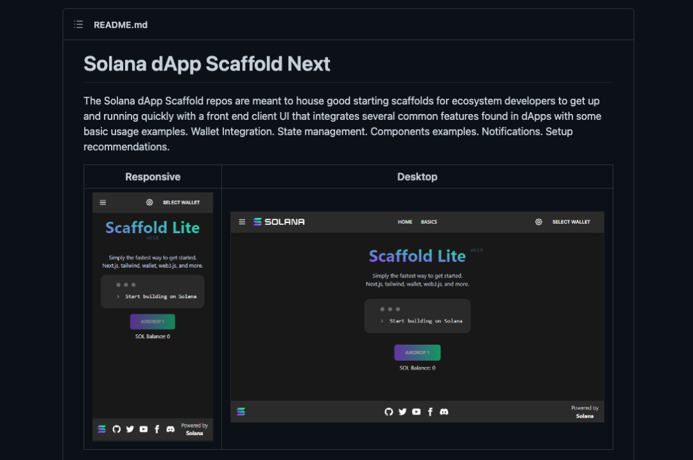Click Start building on Solana in Responsive preview
Image resolution: width=693 pixels, height=460 pixels.
[x=160, y=296]
